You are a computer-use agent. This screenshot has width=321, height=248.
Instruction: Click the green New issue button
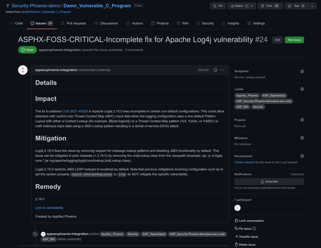[294, 40]
